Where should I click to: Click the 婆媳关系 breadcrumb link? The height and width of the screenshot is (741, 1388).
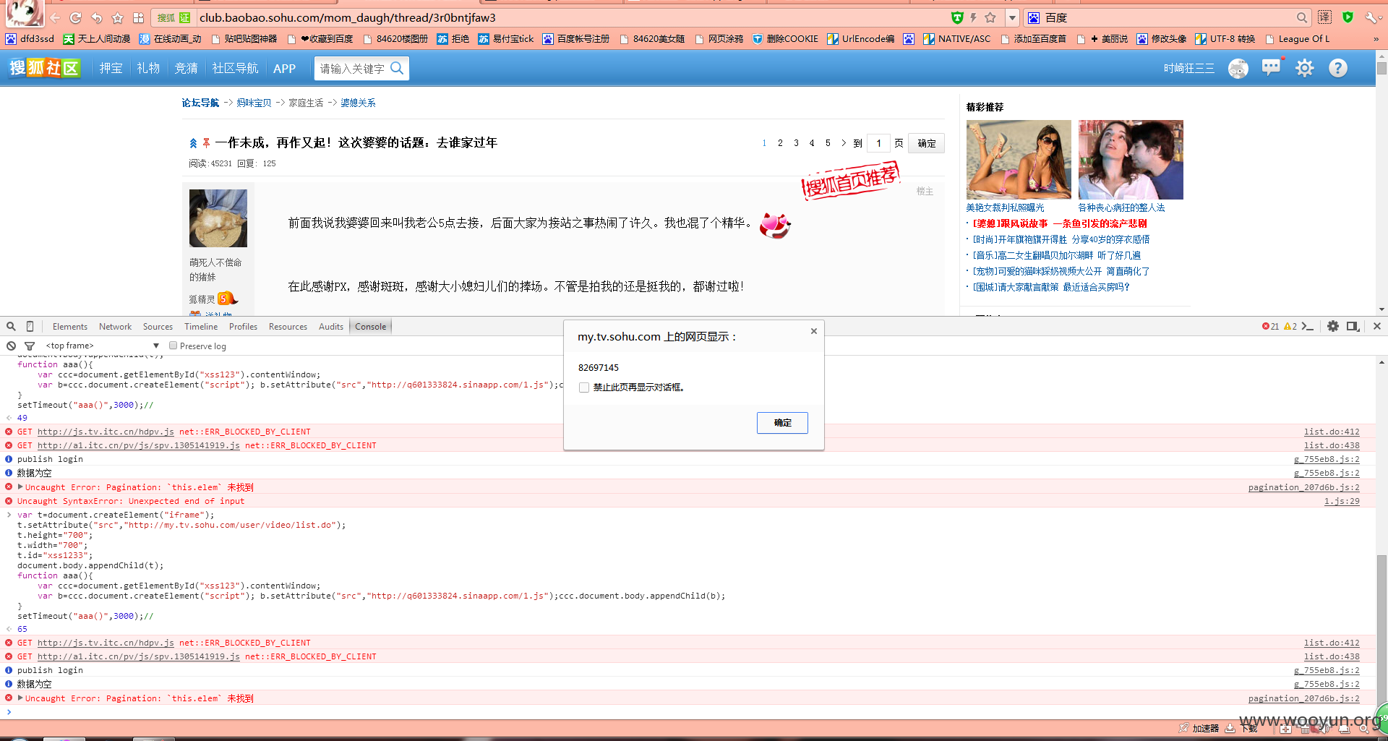click(358, 103)
